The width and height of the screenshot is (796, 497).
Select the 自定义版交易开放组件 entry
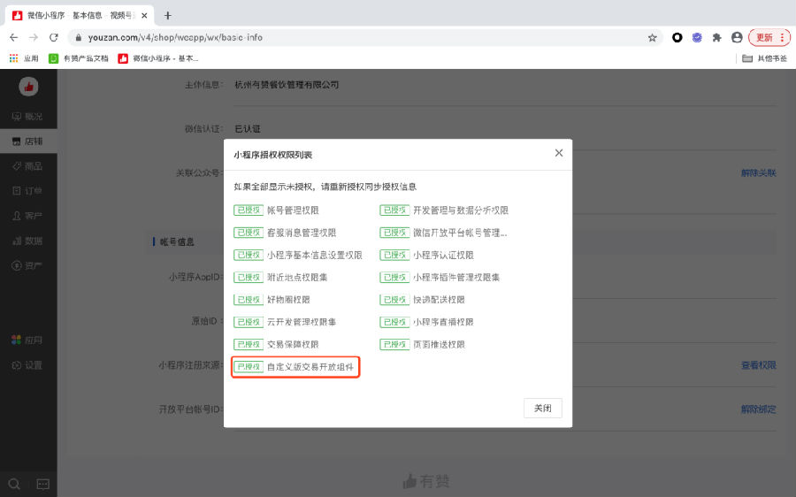(x=310, y=366)
